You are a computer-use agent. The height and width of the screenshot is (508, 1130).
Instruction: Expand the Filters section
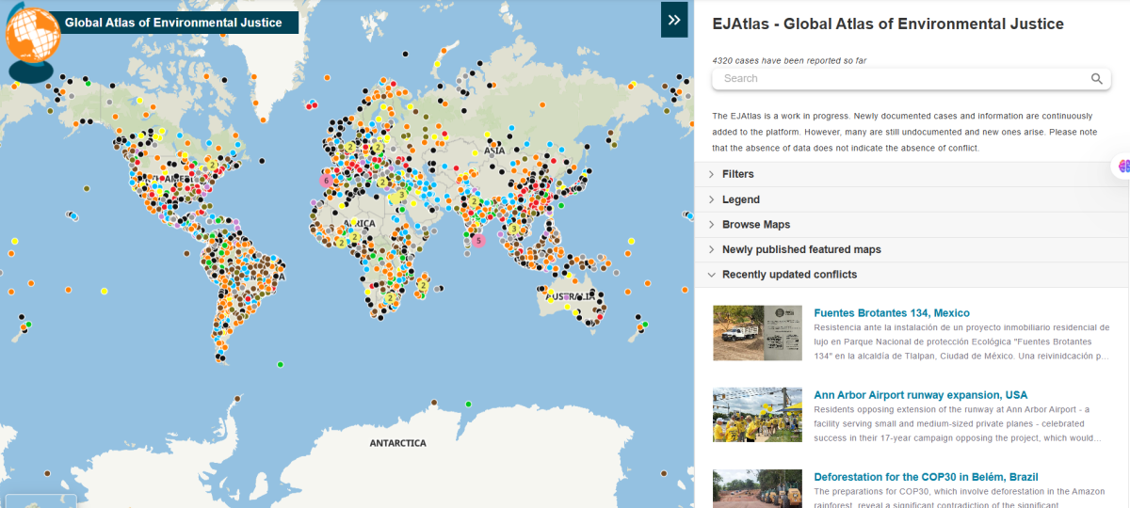point(737,174)
